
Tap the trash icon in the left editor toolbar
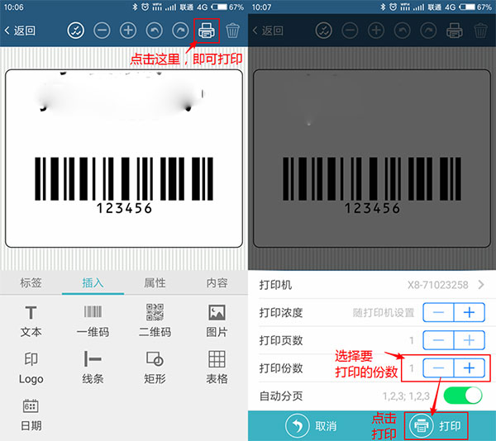(233, 31)
